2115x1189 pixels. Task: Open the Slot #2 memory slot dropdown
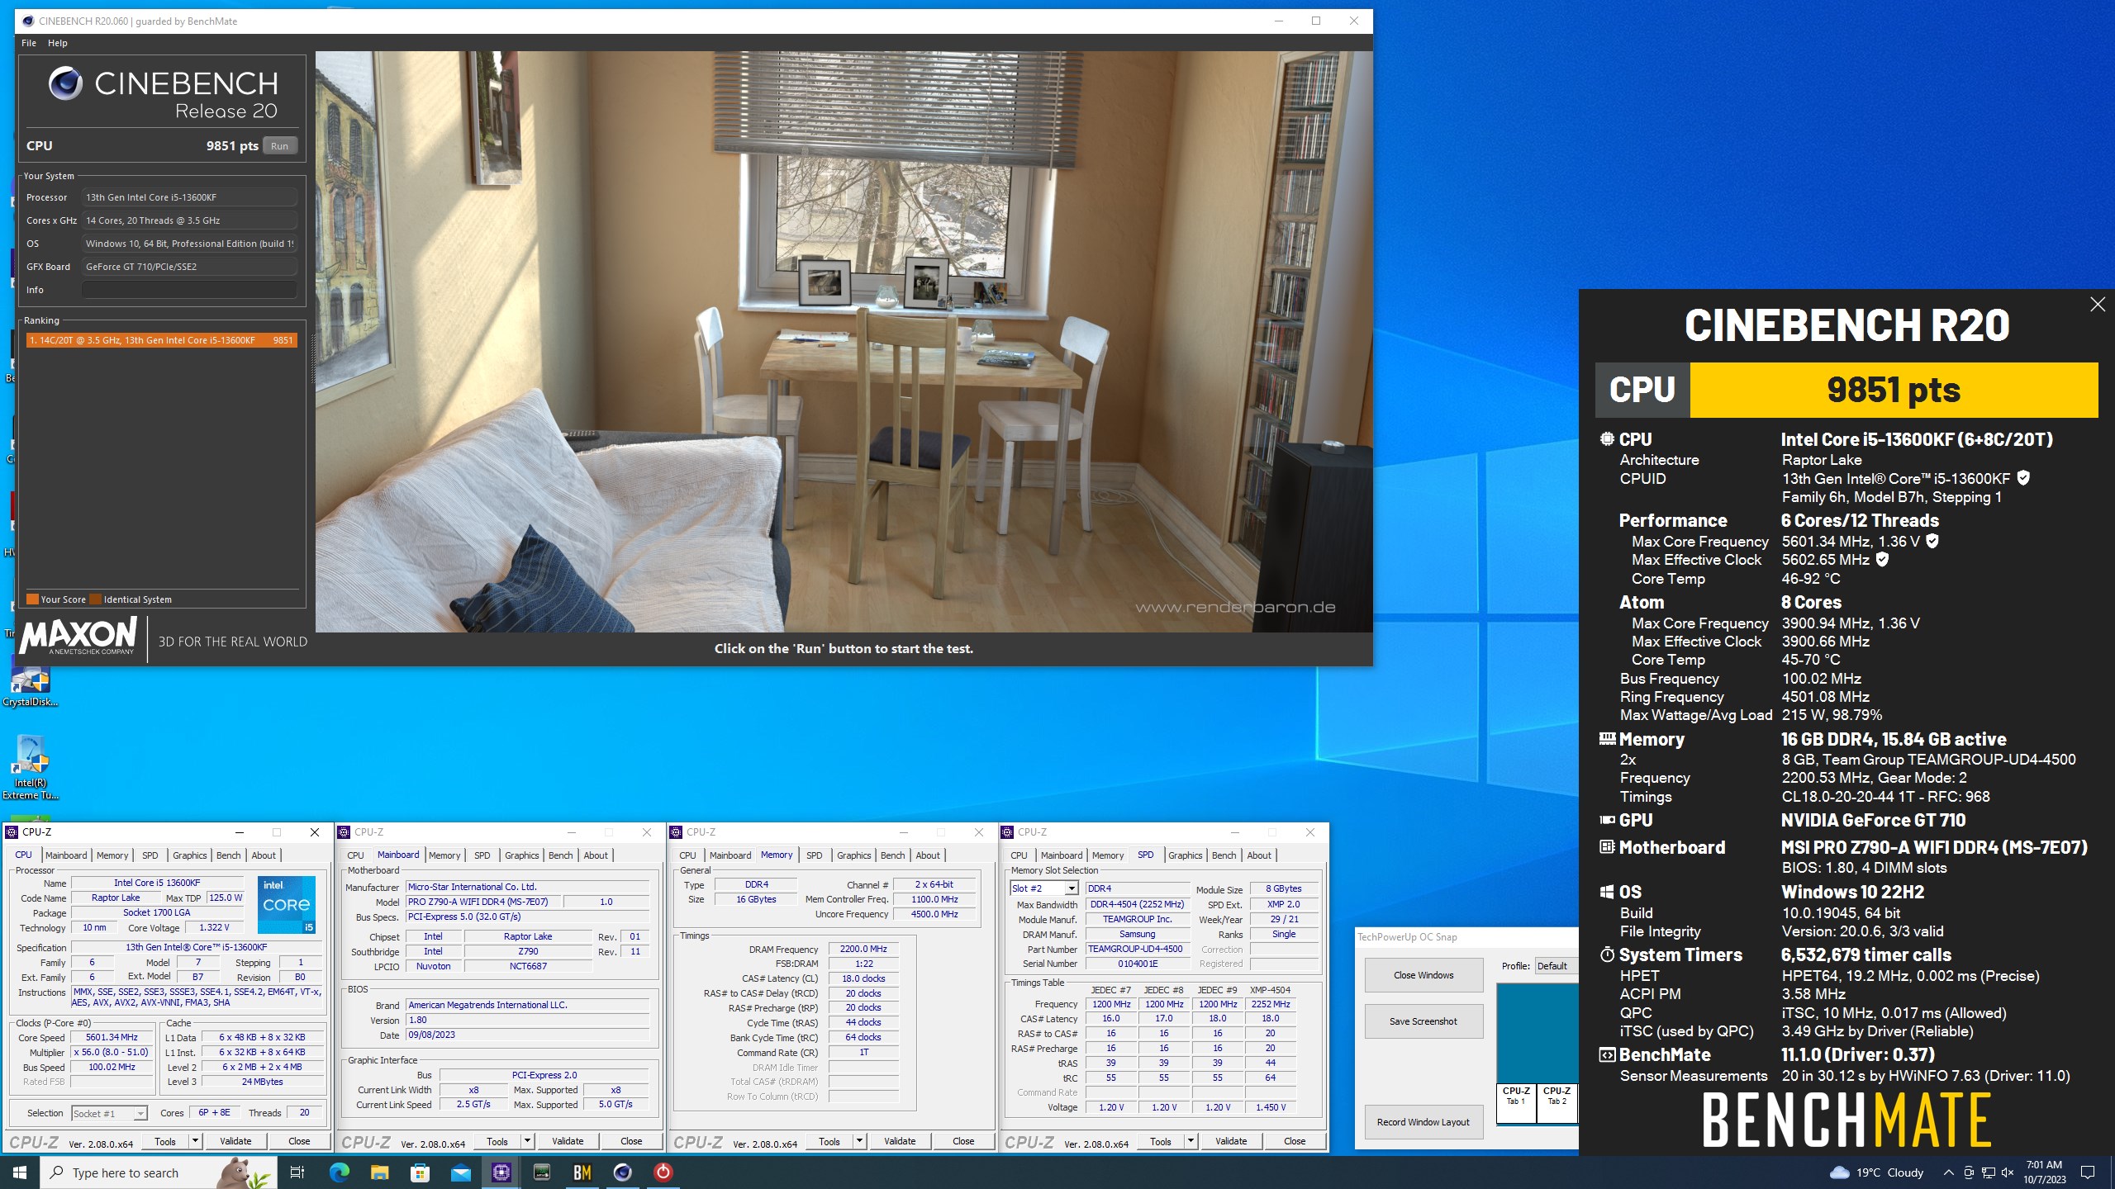(x=1044, y=888)
